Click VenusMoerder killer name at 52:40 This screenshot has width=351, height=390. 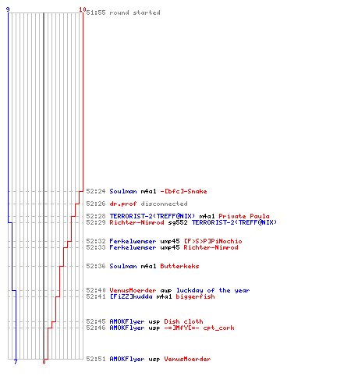click(133, 290)
